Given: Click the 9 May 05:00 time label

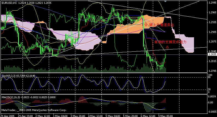Looking at the screenshot, I should [x=166, y=116].
